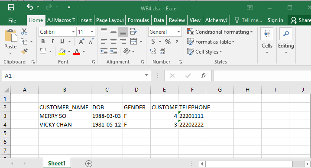
Task: Decrease decimal places
Action: [x=162, y=51]
